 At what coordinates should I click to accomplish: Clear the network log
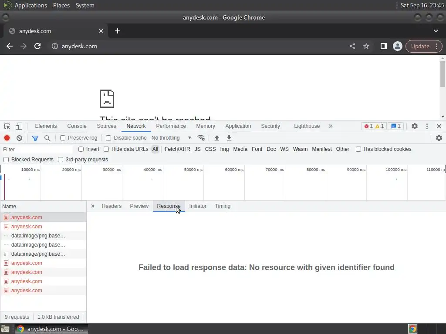pos(19,138)
